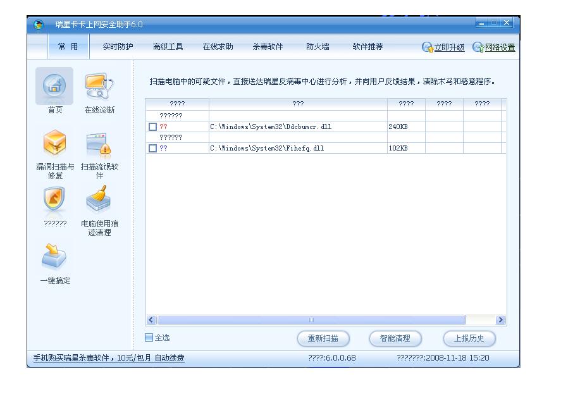Image resolution: width=580 pixels, height=408 pixels.
Task: Click the horizontal scrollbar left arrow
Action: (151, 319)
